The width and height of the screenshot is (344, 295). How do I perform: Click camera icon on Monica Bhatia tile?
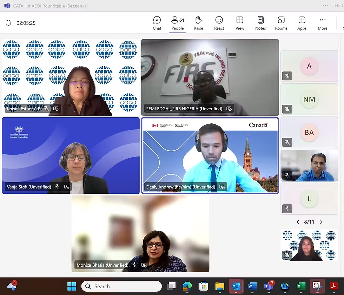click(x=144, y=265)
